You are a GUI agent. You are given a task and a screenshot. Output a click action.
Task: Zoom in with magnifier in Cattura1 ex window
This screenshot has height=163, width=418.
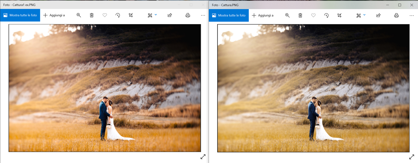click(x=79, y=15)
